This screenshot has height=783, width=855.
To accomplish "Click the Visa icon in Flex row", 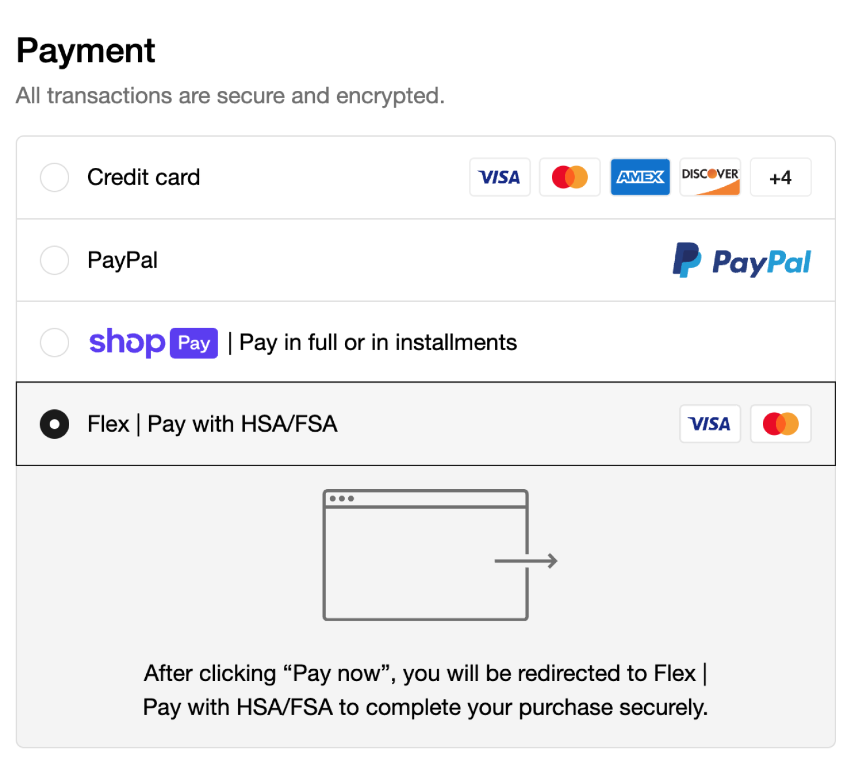I will point(709,424).
